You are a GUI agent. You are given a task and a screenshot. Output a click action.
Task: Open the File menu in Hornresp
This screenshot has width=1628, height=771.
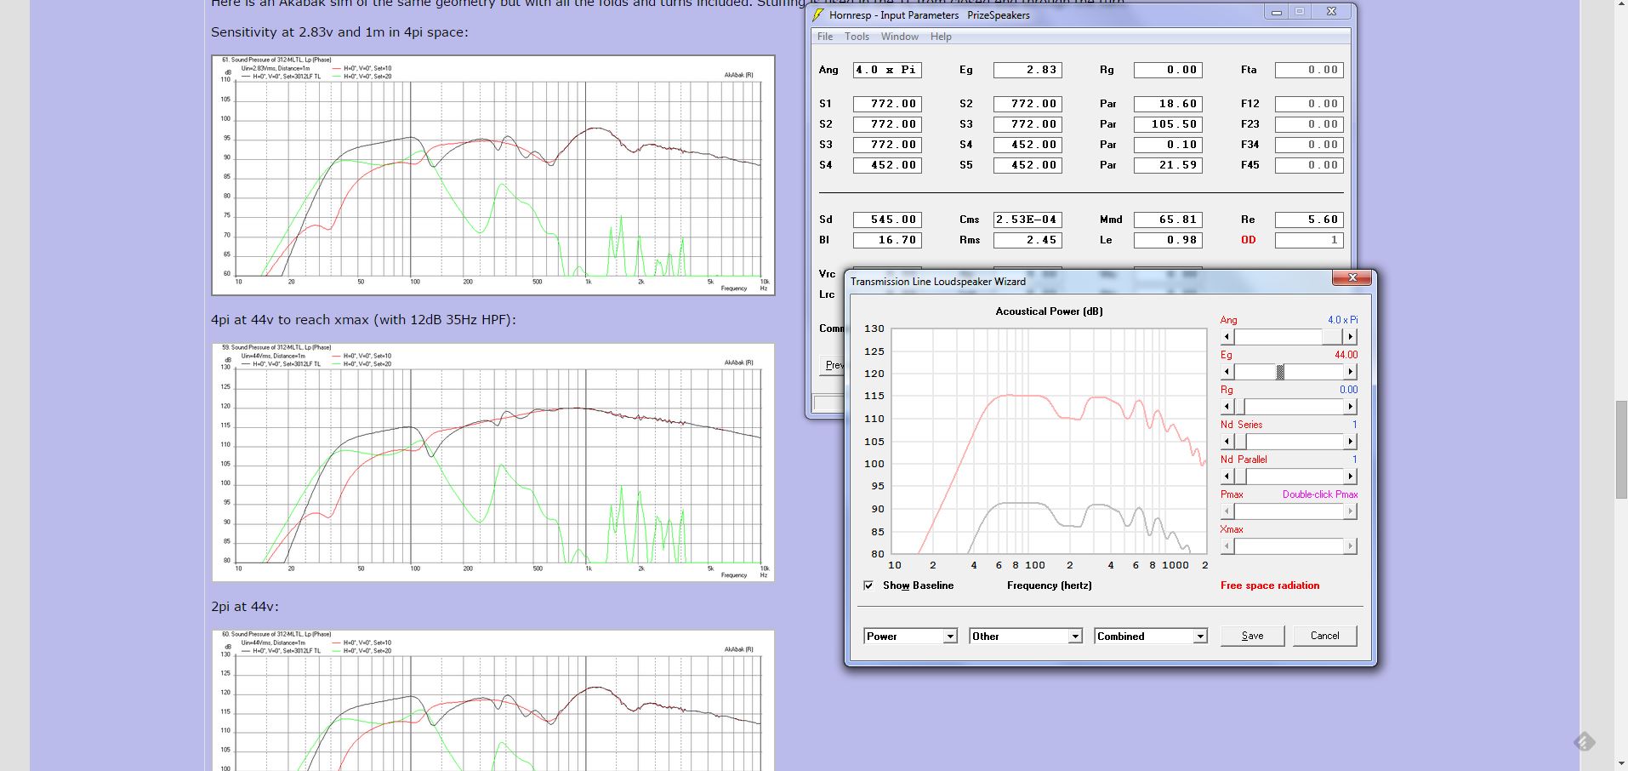click(x=825, y=37)
